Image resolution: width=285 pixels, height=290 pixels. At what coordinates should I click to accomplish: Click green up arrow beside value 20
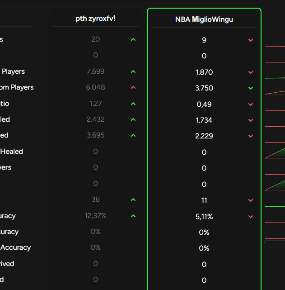coord(133,39)
